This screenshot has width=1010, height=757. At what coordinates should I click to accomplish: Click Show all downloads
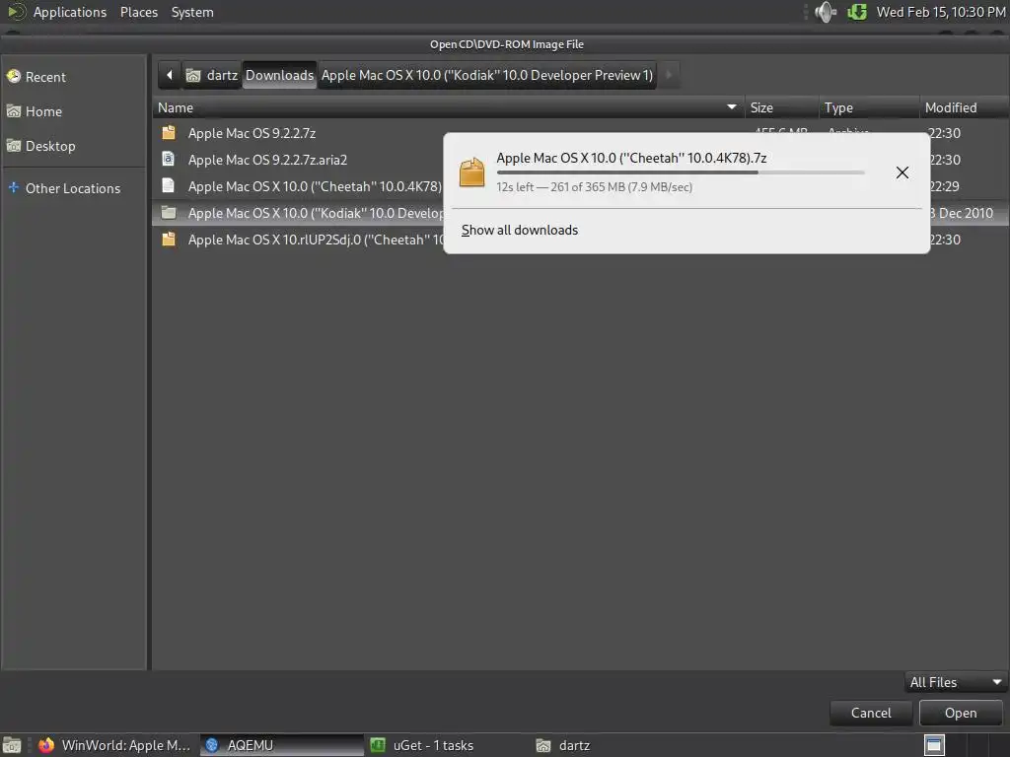pos(520,230)
